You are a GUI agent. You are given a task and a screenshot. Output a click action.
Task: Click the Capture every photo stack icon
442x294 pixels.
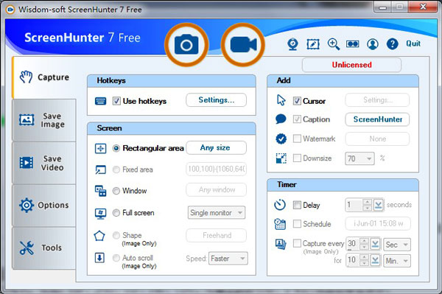pos(281,244)
